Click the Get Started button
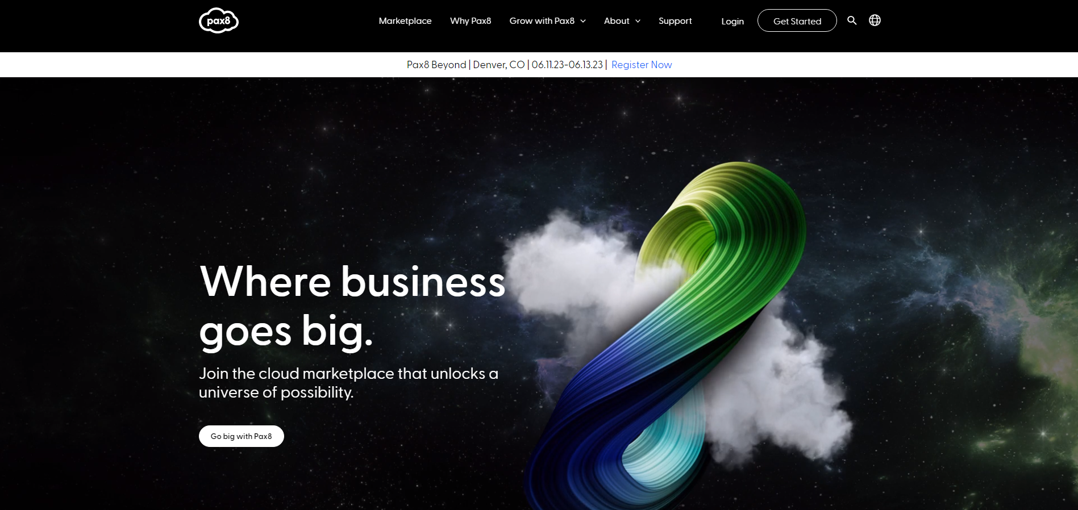 click(797, 21)
